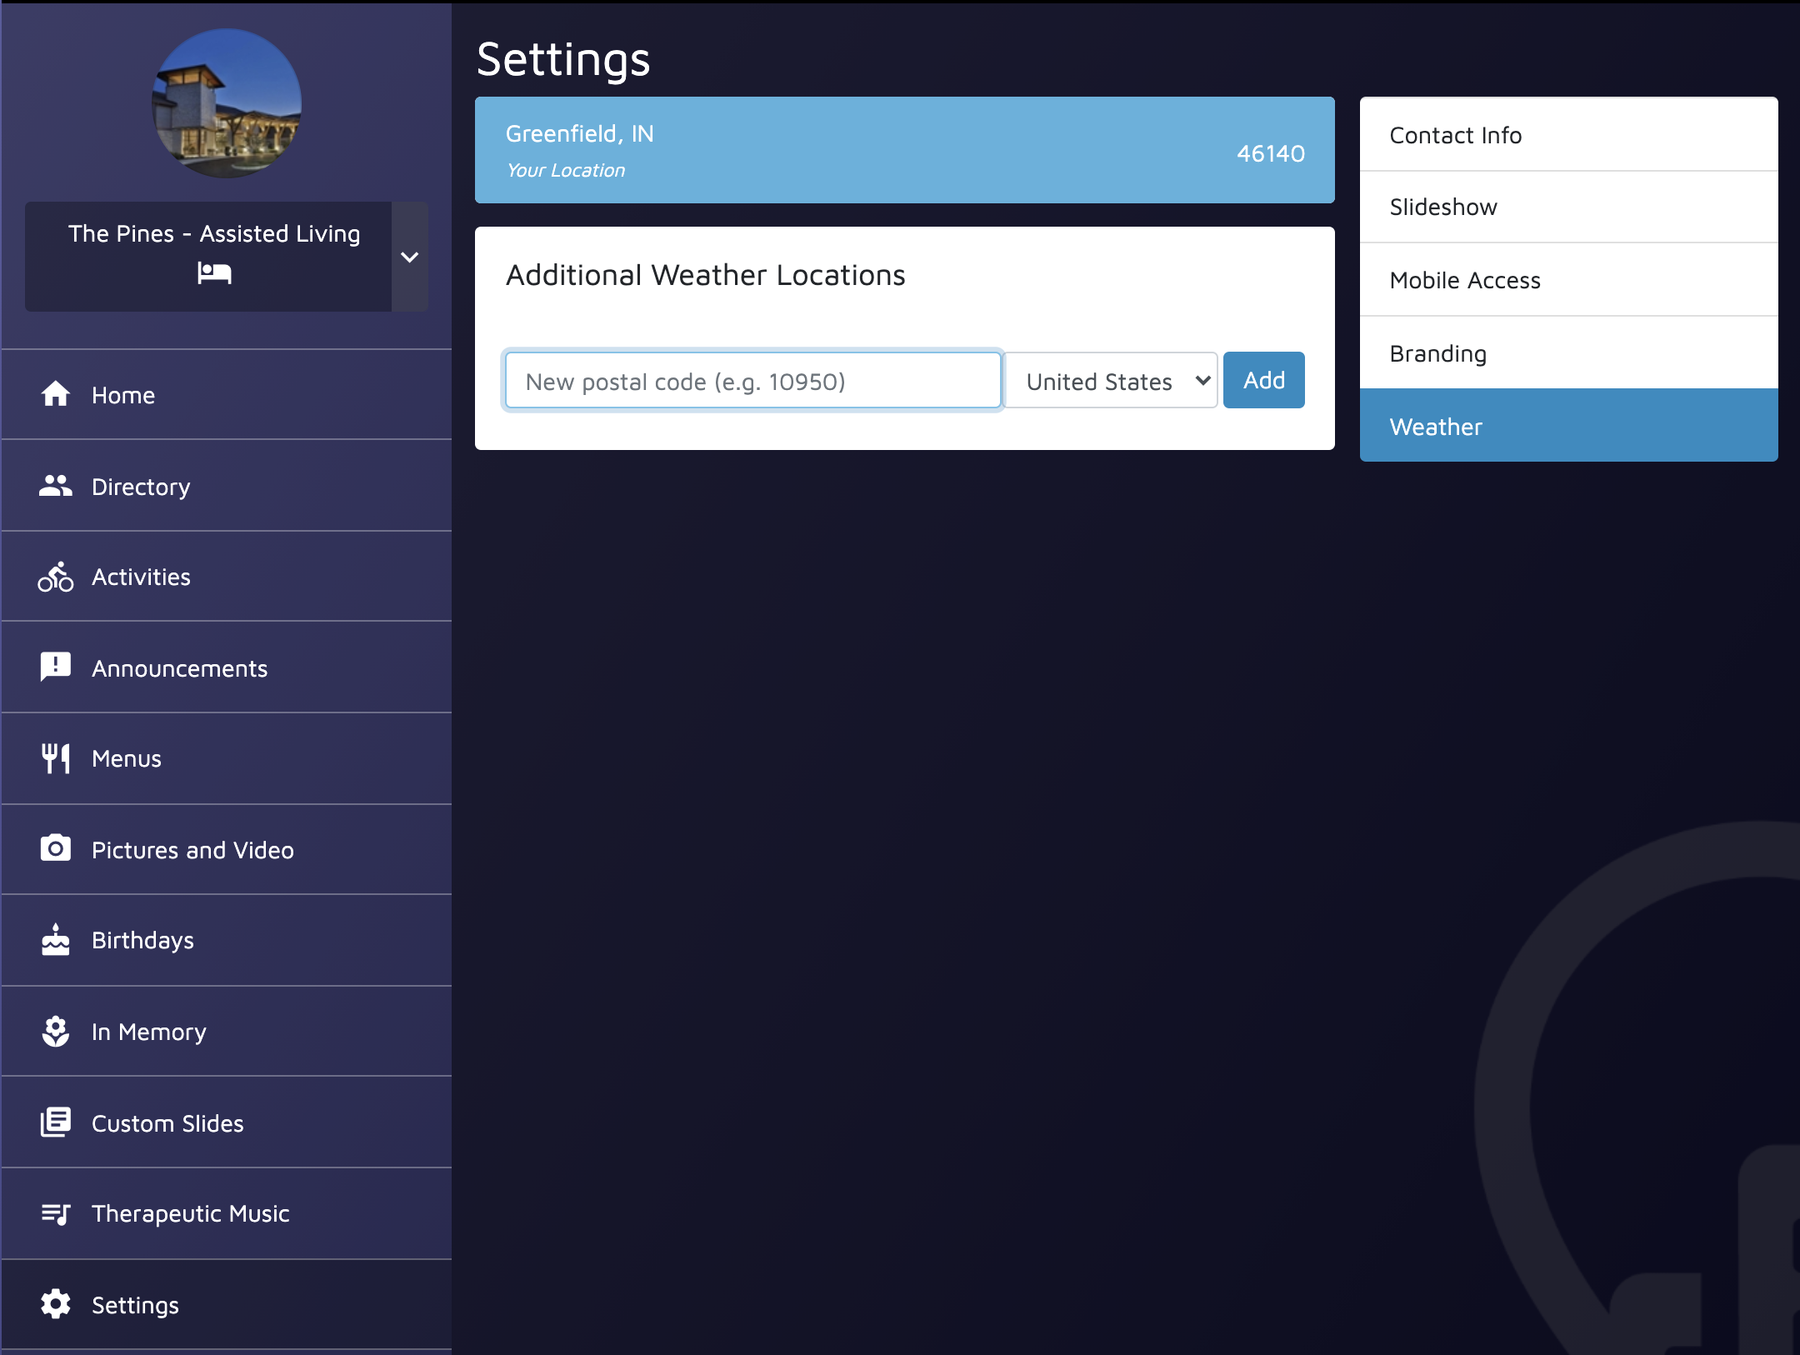The image size is (1800, 1355).
Task: Click the Announcements speech bubble icon
Action: click(56, 667)
